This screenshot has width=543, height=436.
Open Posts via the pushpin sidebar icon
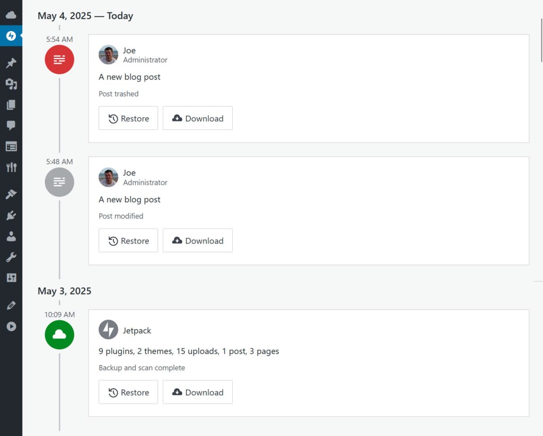tap(11, 63)
